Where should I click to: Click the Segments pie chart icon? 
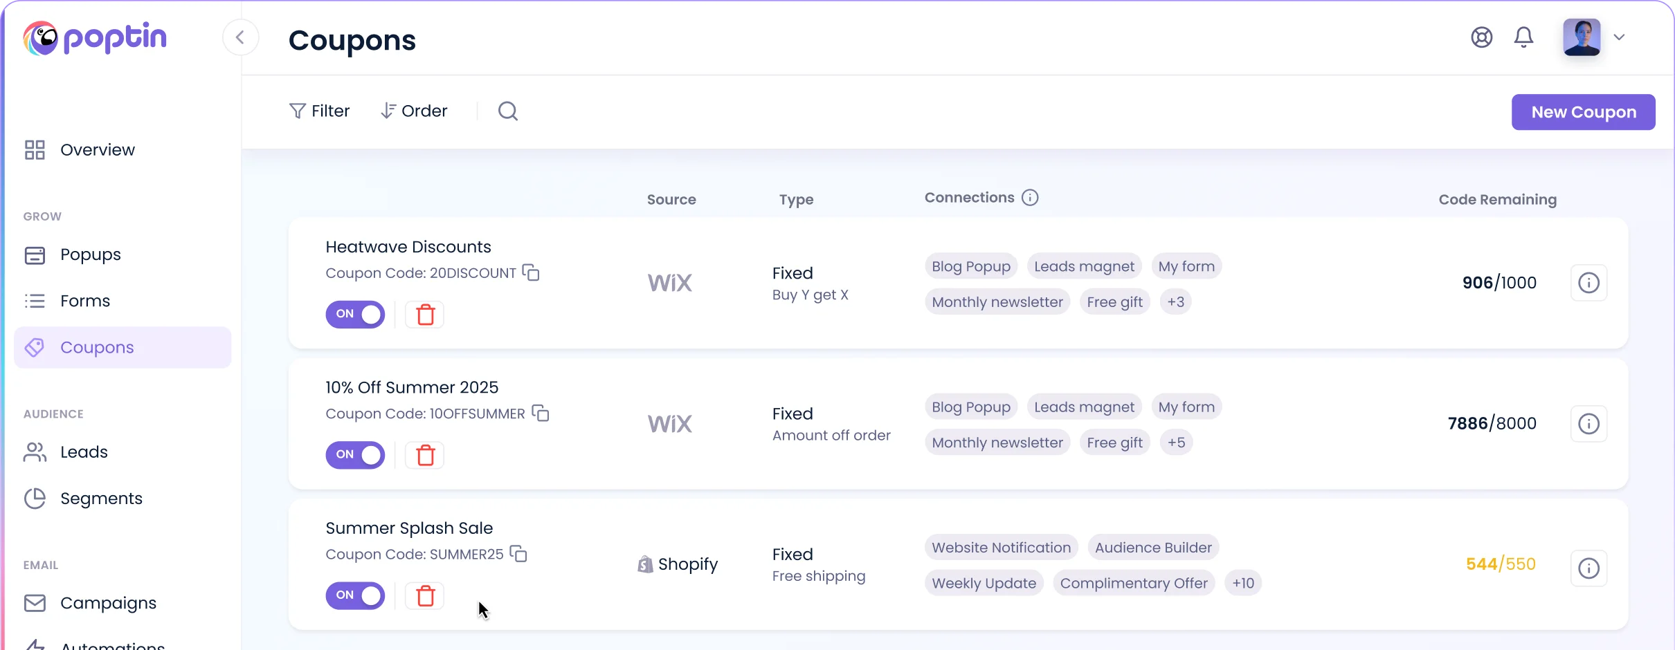coord(35,499)
